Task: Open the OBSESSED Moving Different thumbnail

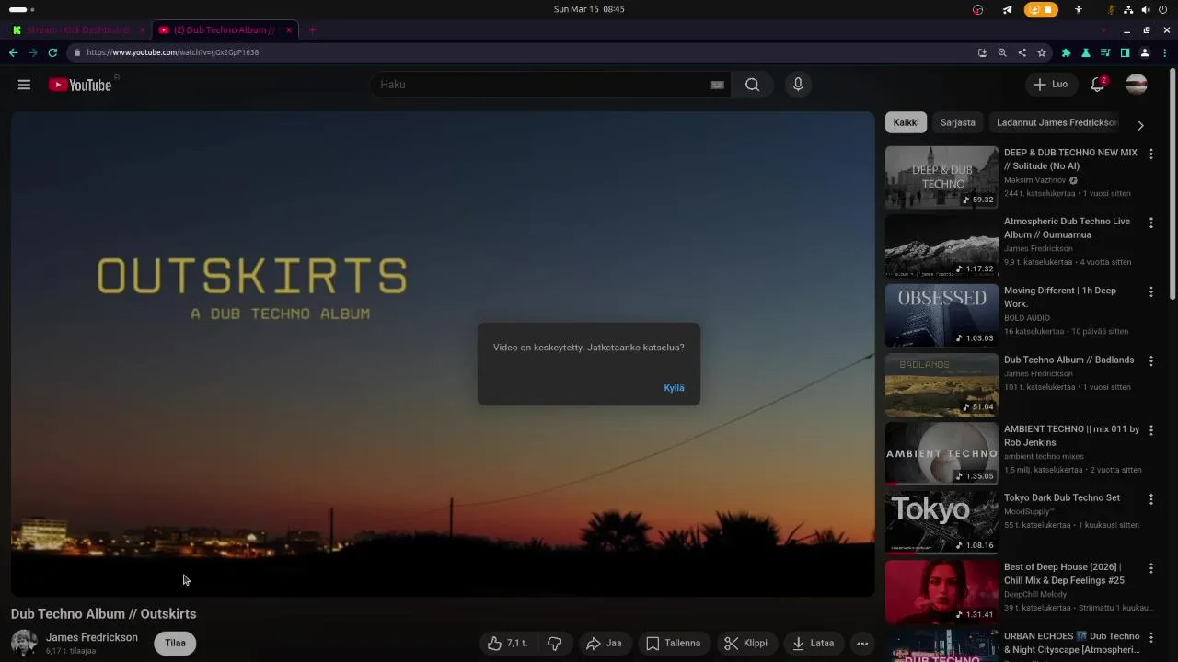Action: click(x=941, y=315)
